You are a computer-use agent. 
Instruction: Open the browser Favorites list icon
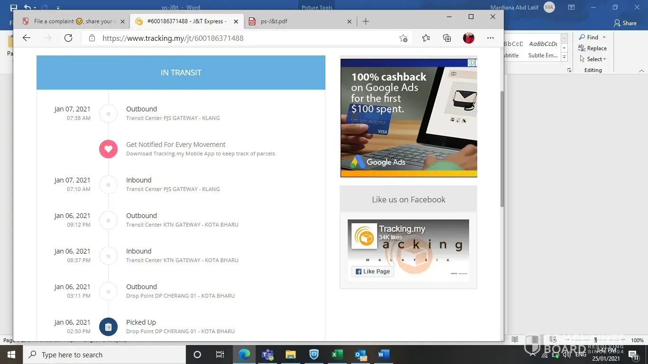click(x=426, y=38)
